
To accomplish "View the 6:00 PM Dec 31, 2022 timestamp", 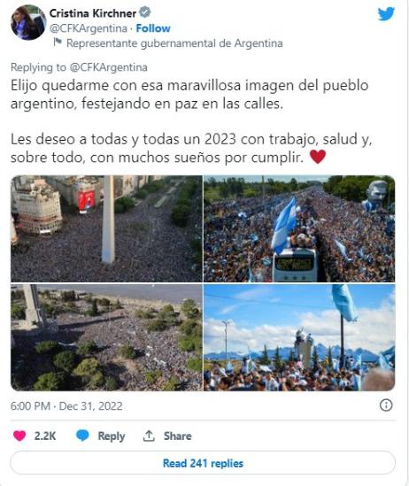I will click(x=66, y=406).
